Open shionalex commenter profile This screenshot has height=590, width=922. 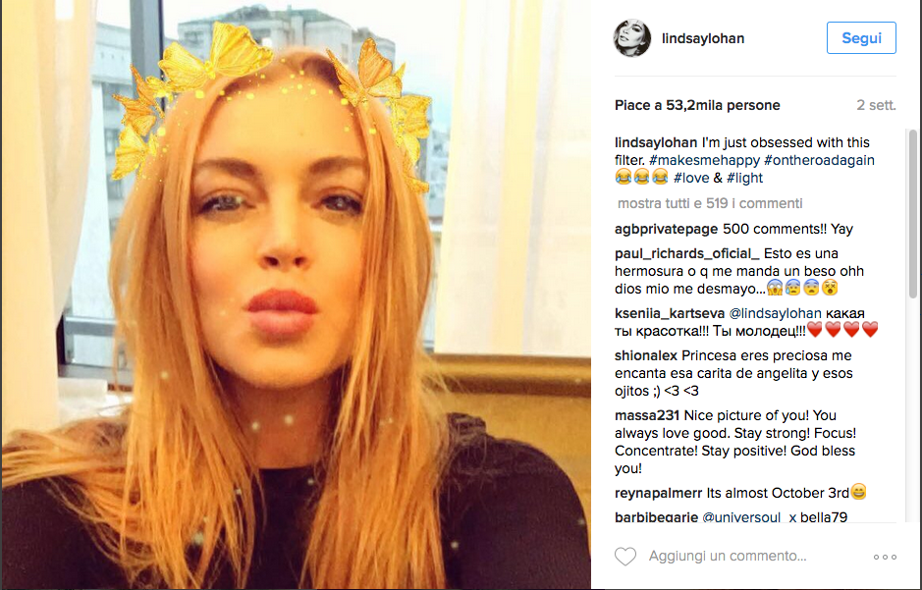coord(646,355)
